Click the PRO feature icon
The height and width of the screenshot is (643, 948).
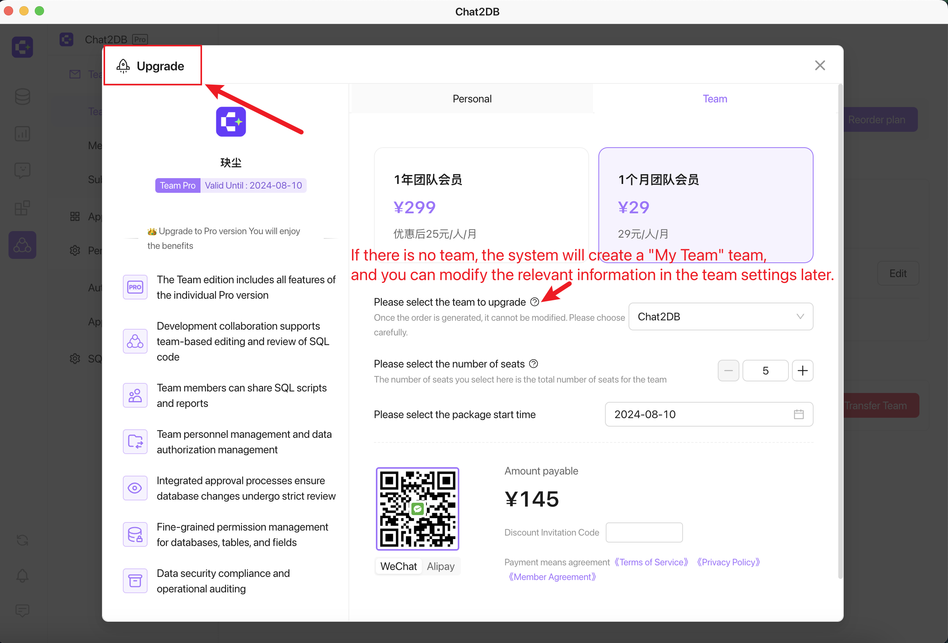[x=135, y=287]
